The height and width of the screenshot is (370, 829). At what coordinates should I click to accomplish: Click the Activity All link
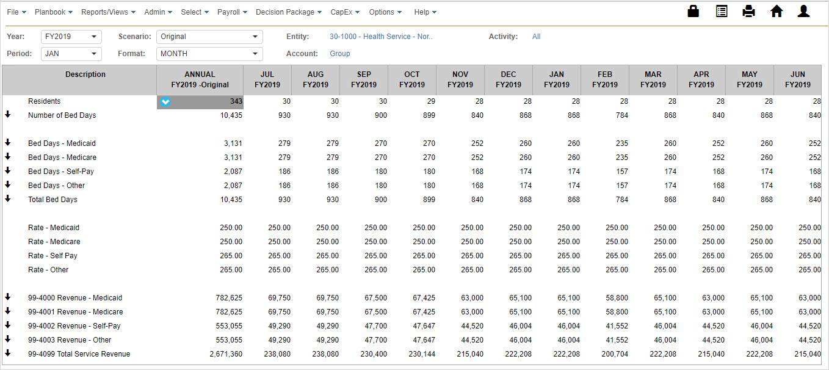(x=536, y=37)
